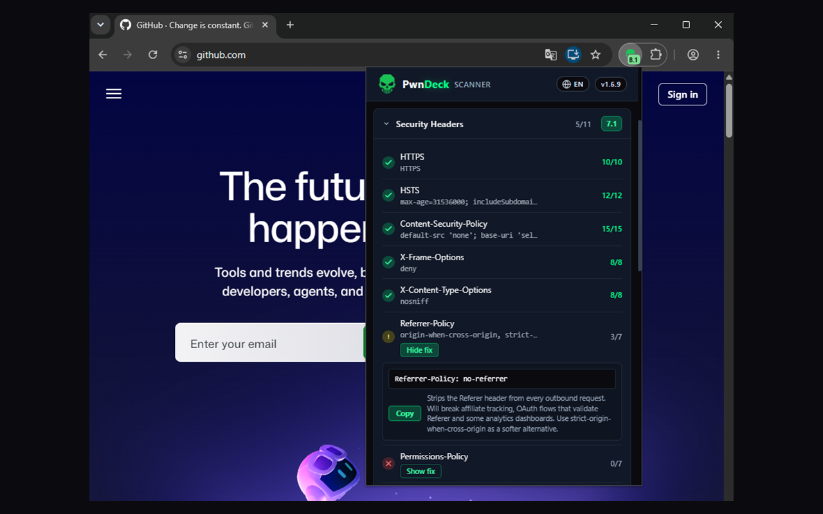Open the tab search dropdown
The width and height of the screenshot is (823, 514).
pos(100,25)
